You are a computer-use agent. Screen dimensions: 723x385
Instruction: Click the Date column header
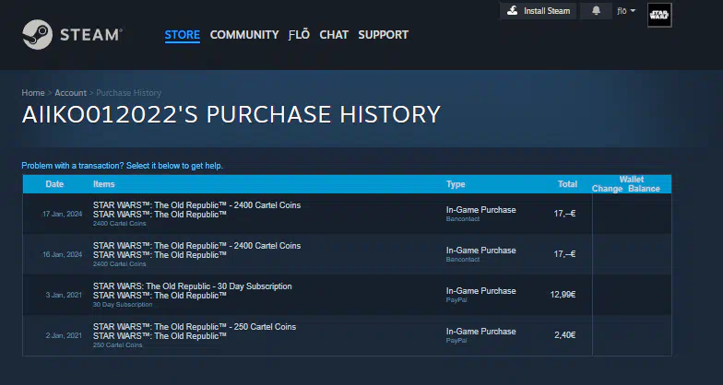pos(54,184)
